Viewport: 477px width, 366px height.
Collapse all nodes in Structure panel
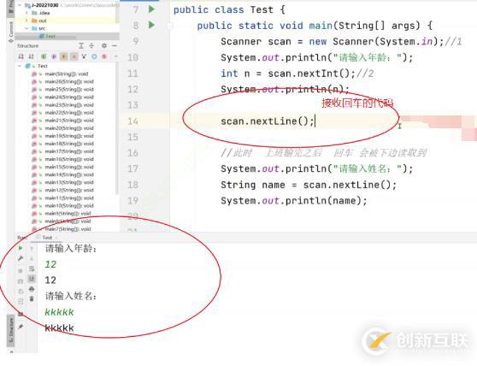pos(91,45)
